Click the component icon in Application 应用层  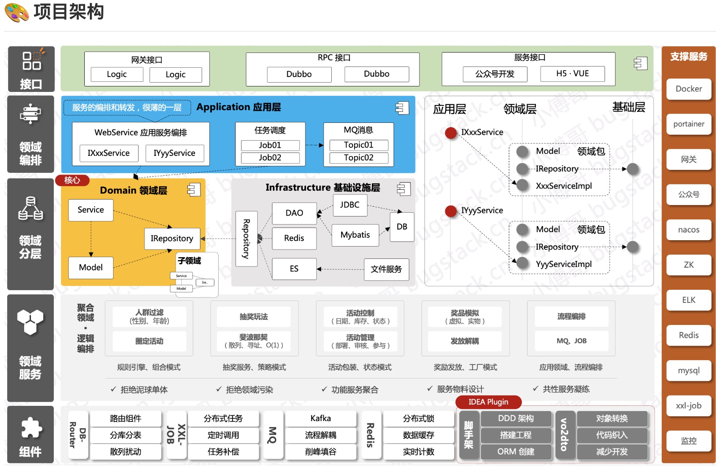coord(402,108)
